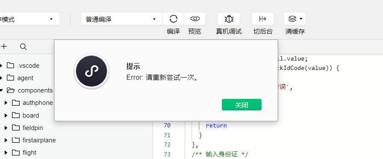Image resolution: width=383 pixels, height=159 pixels.
Task: Expand the authphone folder arrow
Action: pos(6,103)
